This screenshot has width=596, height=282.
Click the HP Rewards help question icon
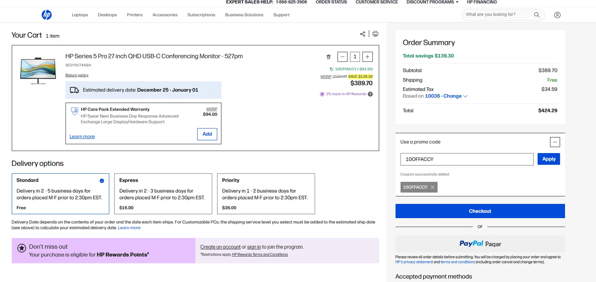pos(370,94)
